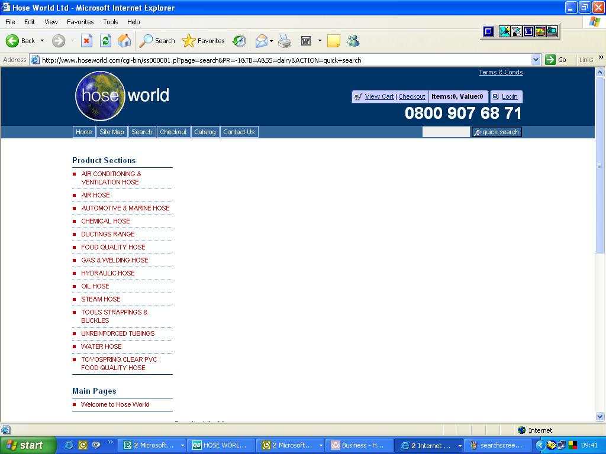Click the Print toolbar icon
The height and width of the screenshot is (454, 606).
click(285, 41)
